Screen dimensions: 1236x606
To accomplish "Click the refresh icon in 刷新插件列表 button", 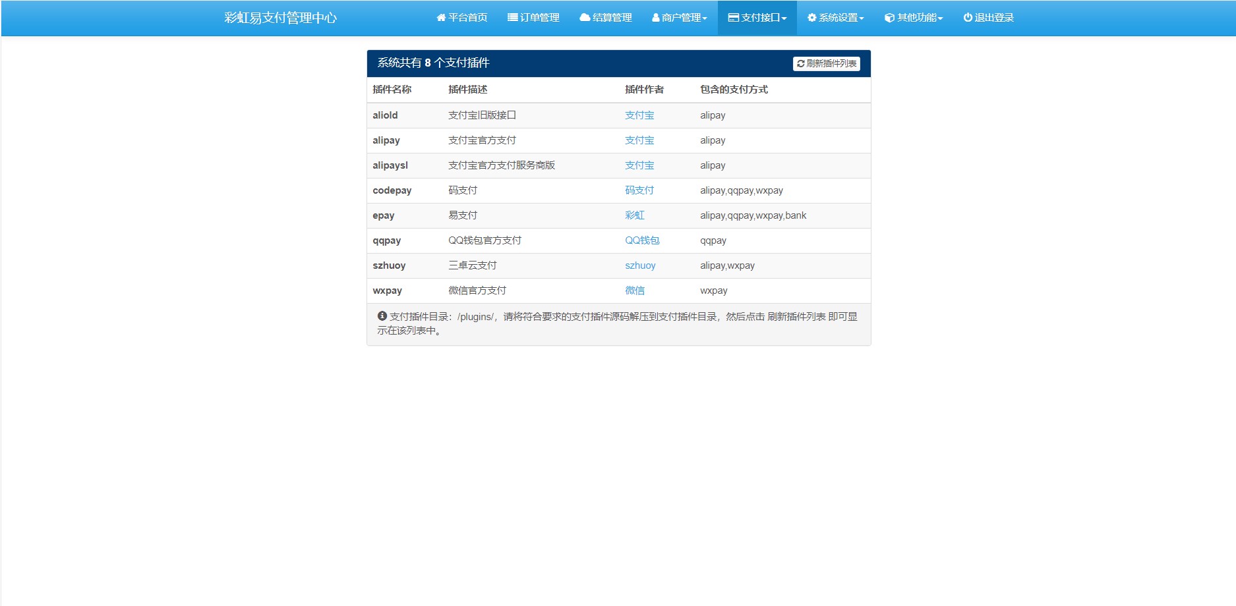I will click(x=801, y=64).
